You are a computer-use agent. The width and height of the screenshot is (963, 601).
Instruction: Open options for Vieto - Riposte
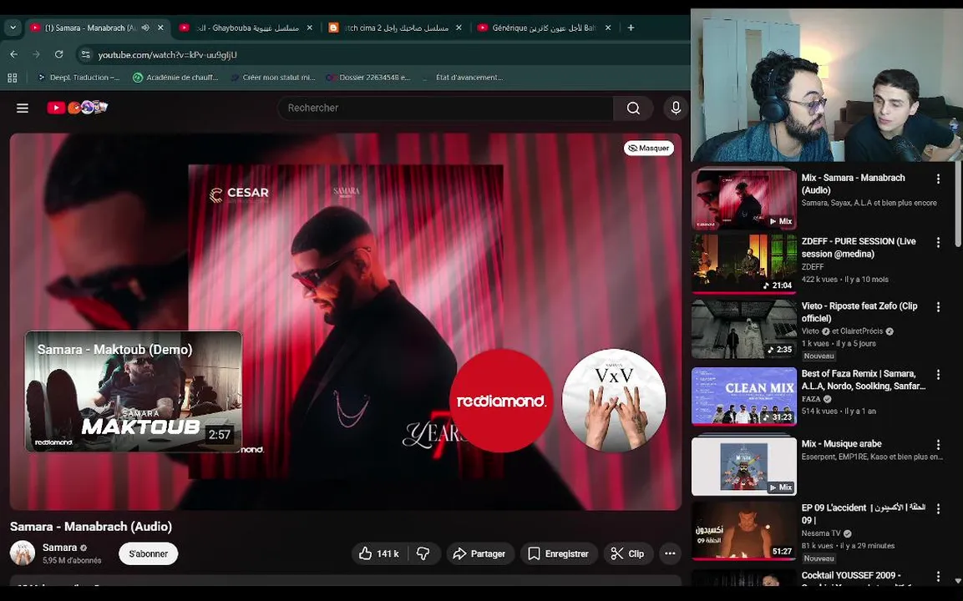pos(938,307)
